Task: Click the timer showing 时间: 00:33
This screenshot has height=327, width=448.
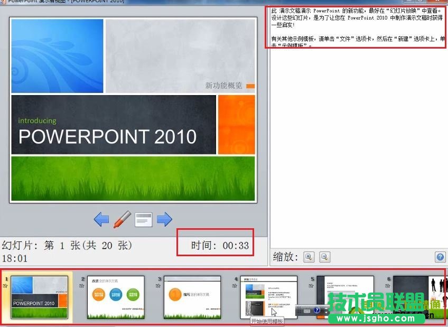Action: pos(216,243)
